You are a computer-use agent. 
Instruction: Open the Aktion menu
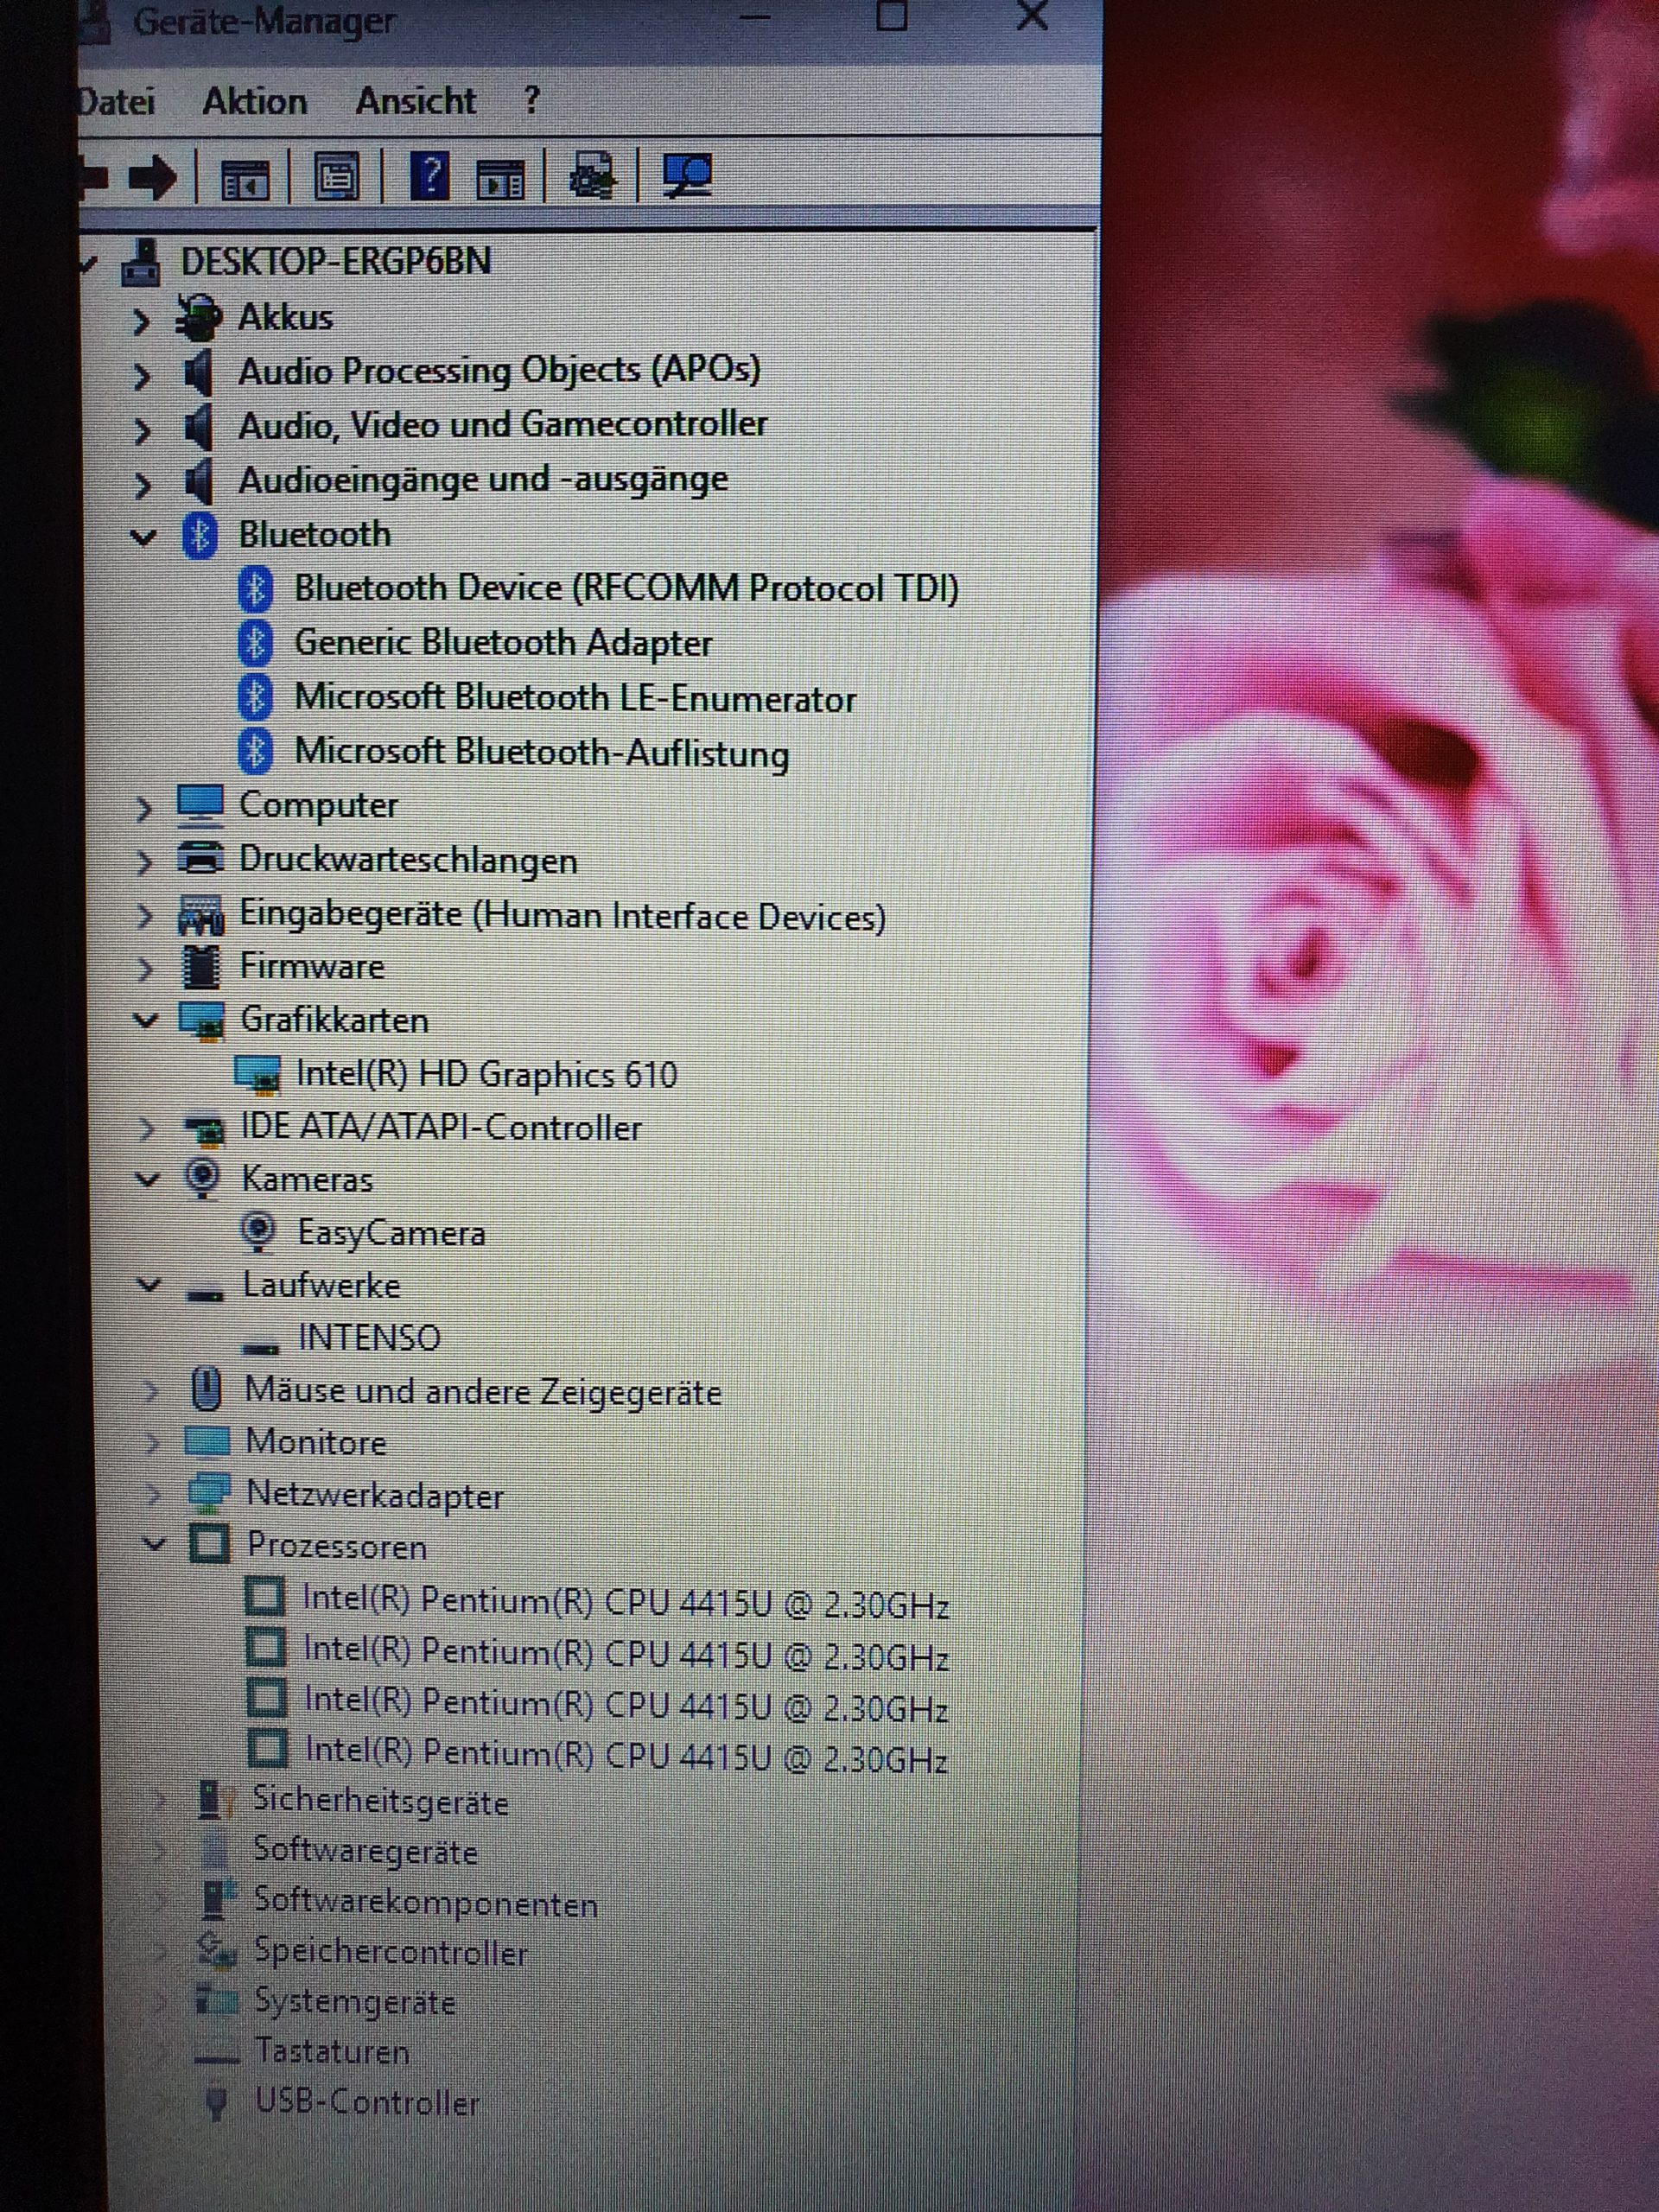click(x=254, y=102)
